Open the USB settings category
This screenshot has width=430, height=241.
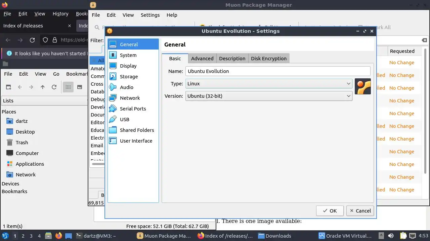pos(133,119)
